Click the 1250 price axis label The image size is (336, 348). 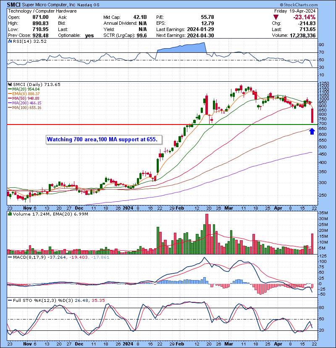[324, 83]
